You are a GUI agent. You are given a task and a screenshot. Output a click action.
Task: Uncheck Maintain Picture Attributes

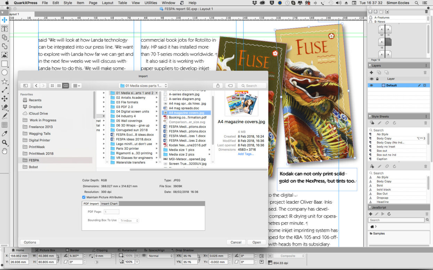[84, 197]
